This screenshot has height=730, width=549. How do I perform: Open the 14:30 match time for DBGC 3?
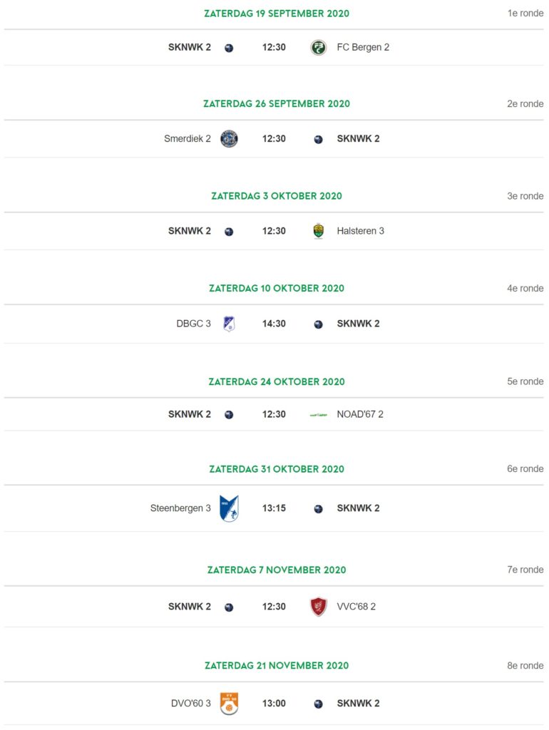pyautogui.click(x=274, y=324)
